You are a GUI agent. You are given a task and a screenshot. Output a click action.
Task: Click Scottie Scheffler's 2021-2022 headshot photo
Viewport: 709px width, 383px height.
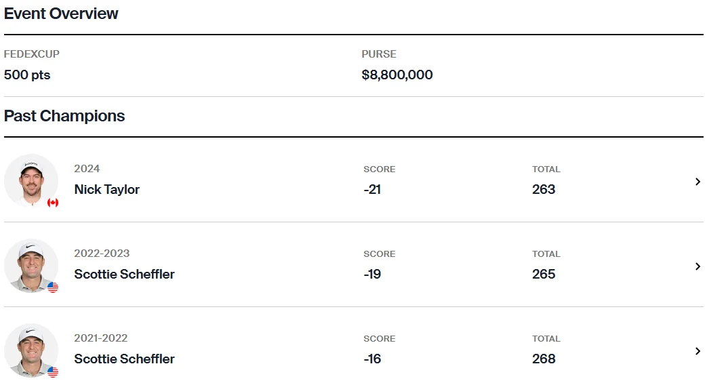(31, 350)
